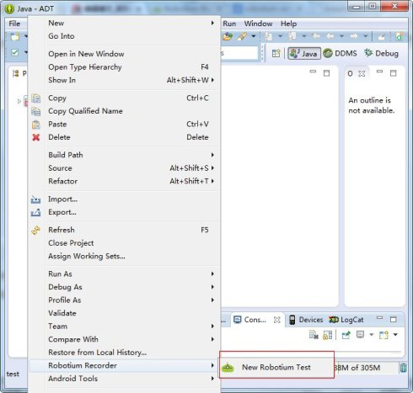Choose Restore from Local History...
This screenshot has height=393, width=413.
point(124,353)
